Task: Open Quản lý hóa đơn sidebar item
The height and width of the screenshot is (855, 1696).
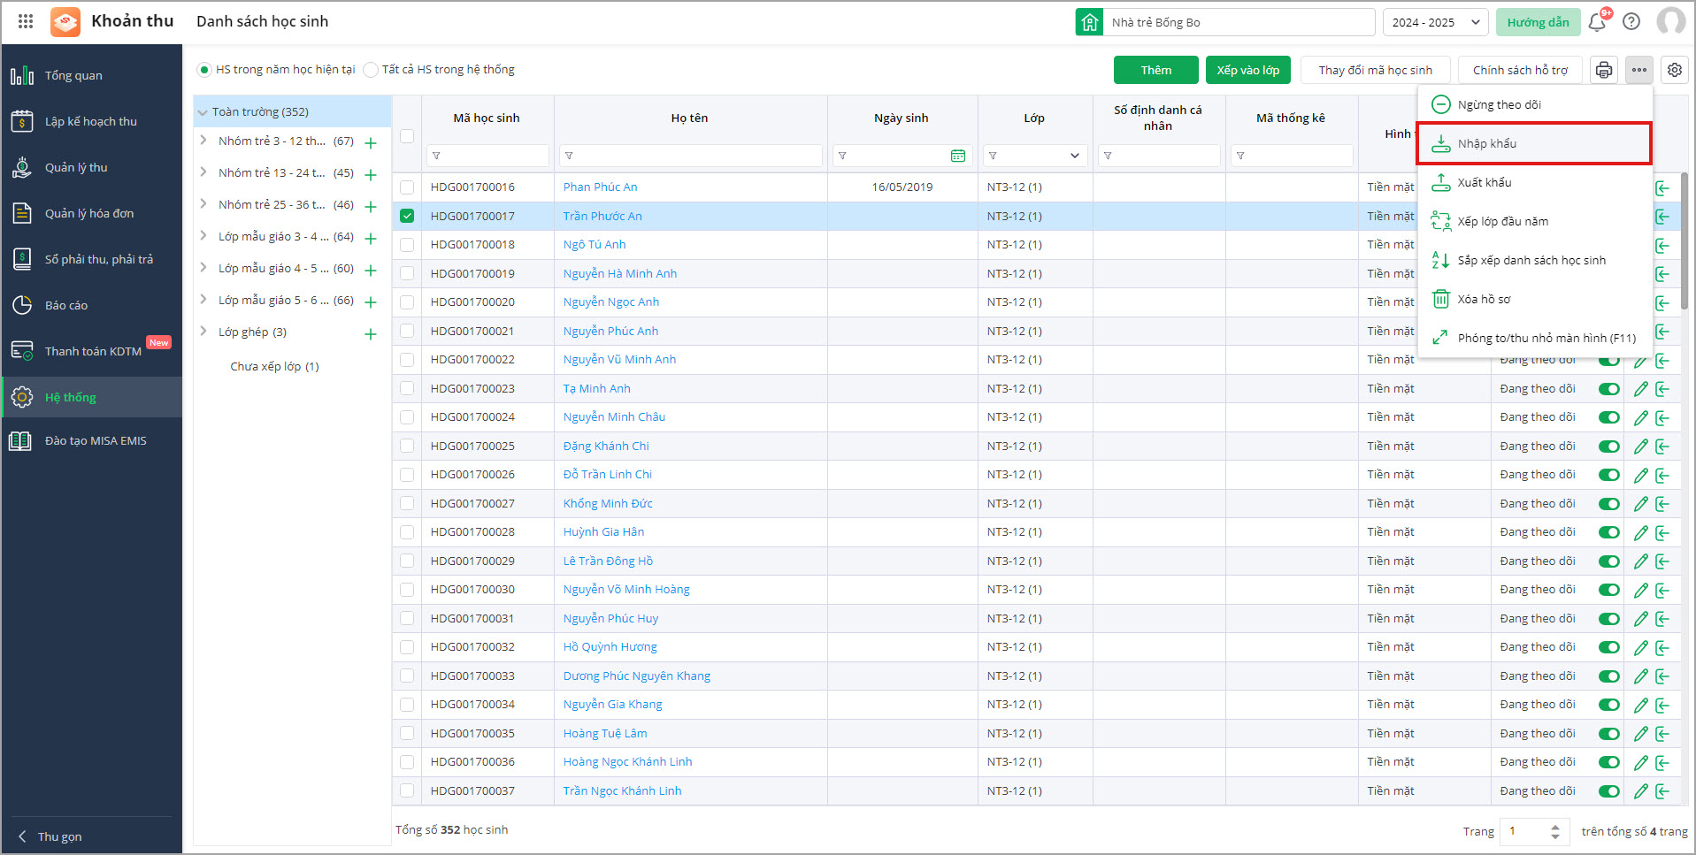Action: click(x=92, y=213)
